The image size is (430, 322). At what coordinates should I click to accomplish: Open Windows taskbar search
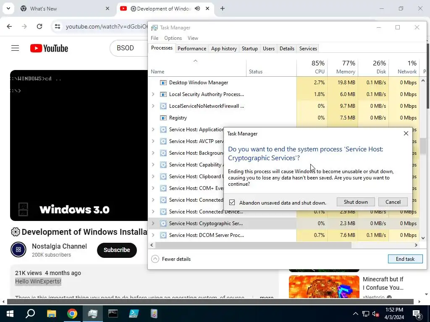tap(30, 314)
